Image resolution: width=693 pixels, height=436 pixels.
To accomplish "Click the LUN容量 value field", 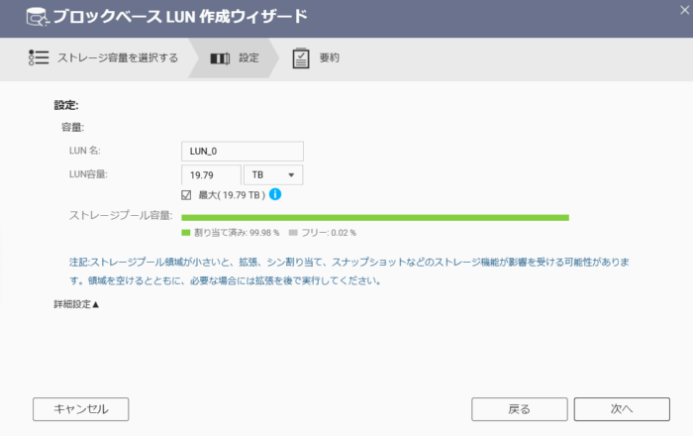I will click(x=211, y=174).
